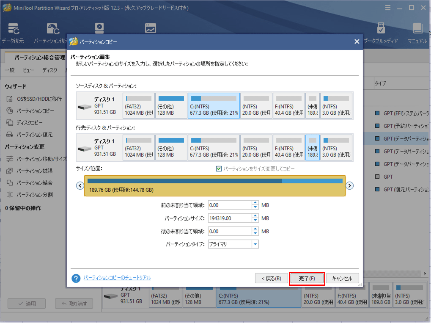Click destination ディスク 1 drive icon
431x323 pixels.
[85, 149]
